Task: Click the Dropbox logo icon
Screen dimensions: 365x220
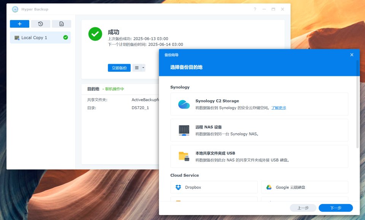Action: [178, 187]
